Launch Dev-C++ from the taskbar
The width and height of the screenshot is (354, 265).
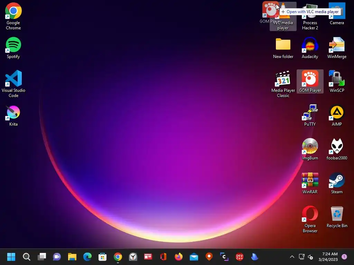[240, 257]
